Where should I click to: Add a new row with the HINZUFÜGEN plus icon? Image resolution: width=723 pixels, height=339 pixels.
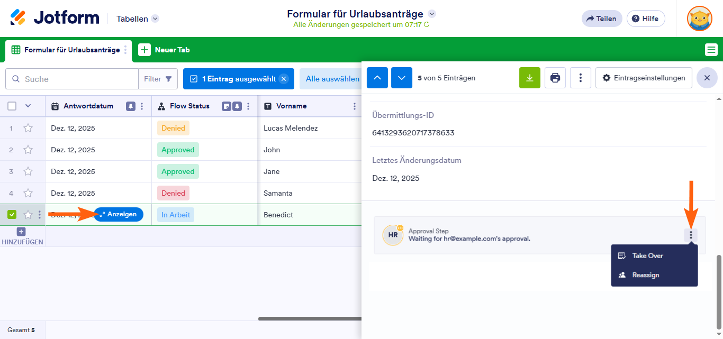point(20,232)
